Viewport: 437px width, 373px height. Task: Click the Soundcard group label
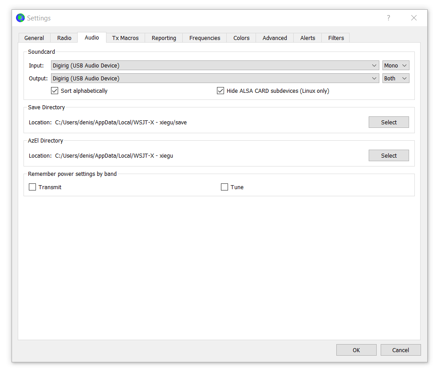(x=42, y=52)
